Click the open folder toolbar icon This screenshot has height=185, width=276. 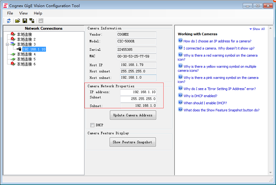[17, 21]
